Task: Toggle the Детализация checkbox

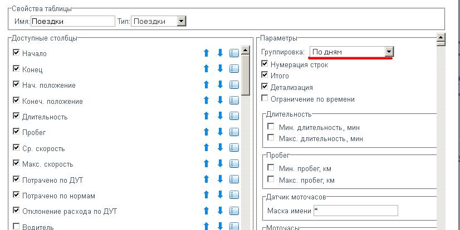Action: 265,86
